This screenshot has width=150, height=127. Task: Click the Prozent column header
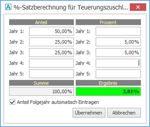tap(108, 22)
